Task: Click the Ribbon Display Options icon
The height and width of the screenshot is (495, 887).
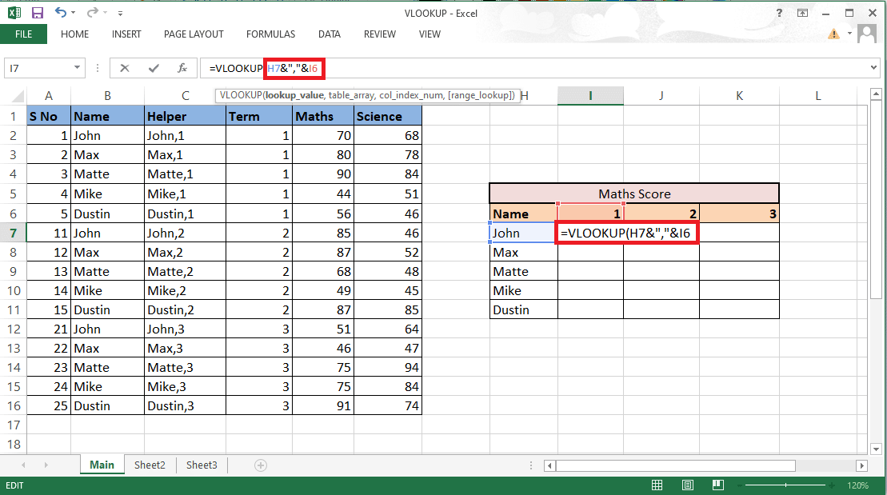Action: [803, 13]
